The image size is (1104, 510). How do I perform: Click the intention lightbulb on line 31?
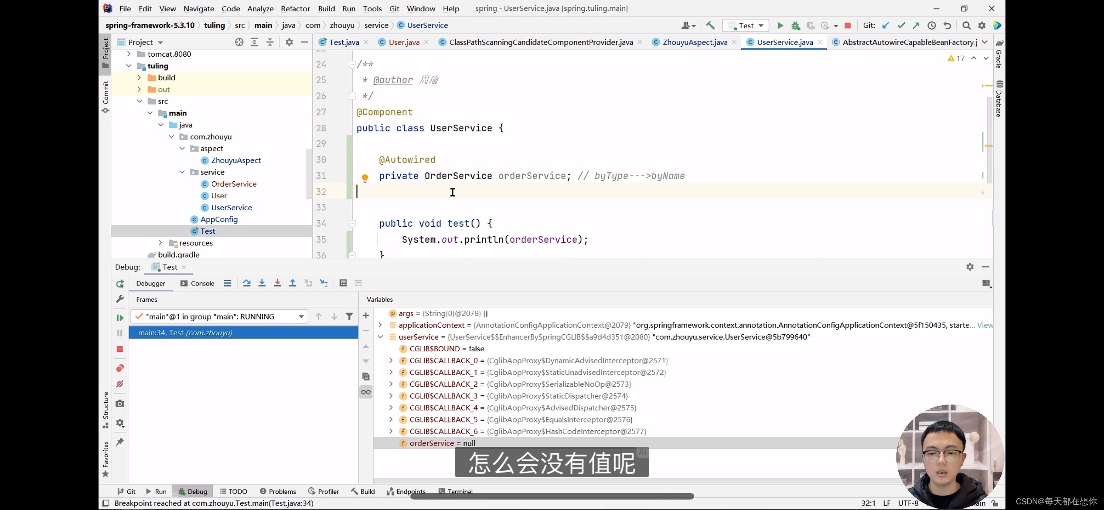[365, 177]
